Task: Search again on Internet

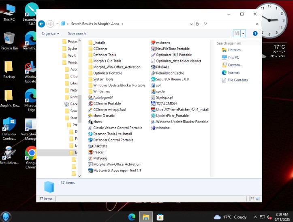Action: click(x=231, y=73)
